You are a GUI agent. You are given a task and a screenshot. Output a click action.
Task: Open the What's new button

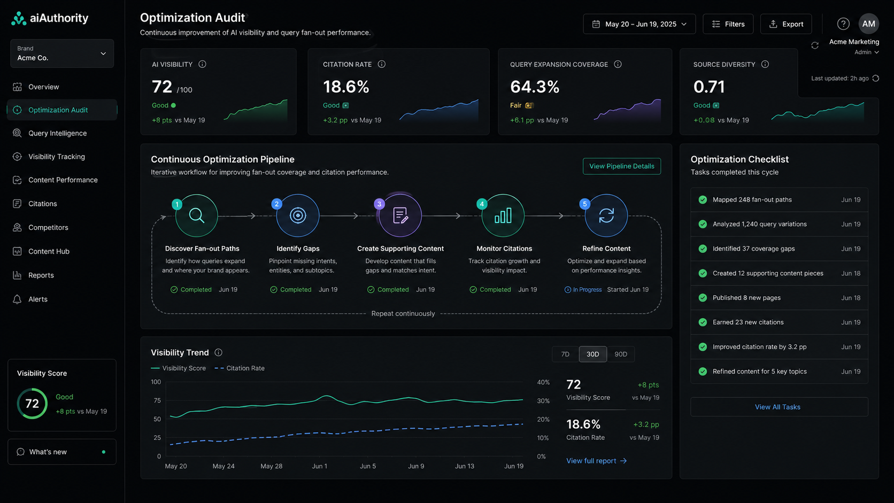pos(62,452)
